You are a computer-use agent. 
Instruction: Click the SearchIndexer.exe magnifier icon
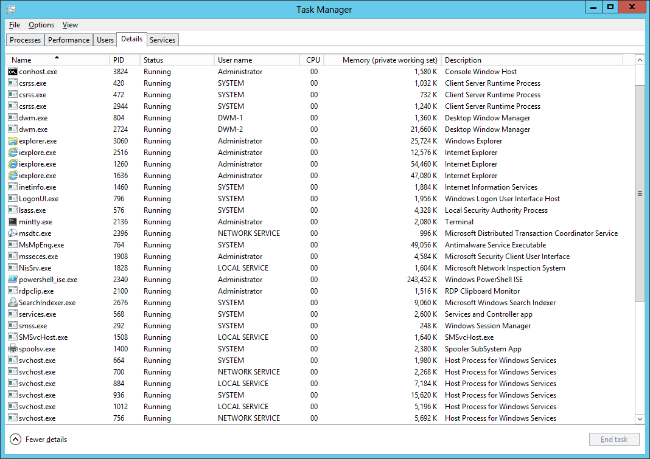pyautogui.click(x=13, y=303)
